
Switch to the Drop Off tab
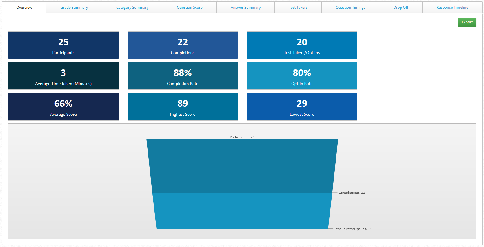coord(401,8)
